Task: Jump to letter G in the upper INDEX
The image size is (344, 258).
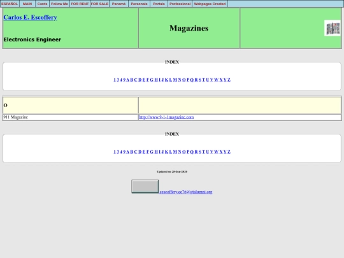Action: pyautogui.click(x=152, y=80)
